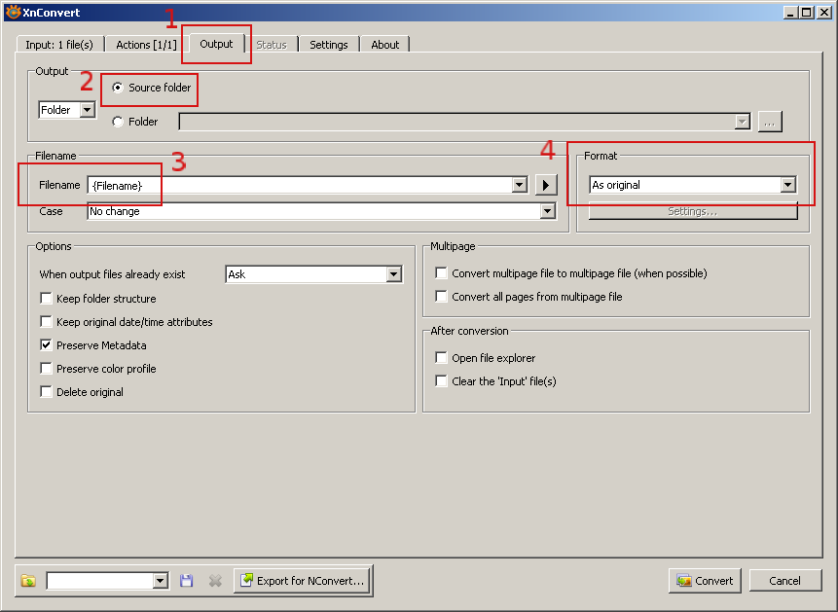This screenshot has height=612, width=838.
Task: Enable Convert multipage file to multipage file
Action: pyautogui.click(x=442, y=273)
